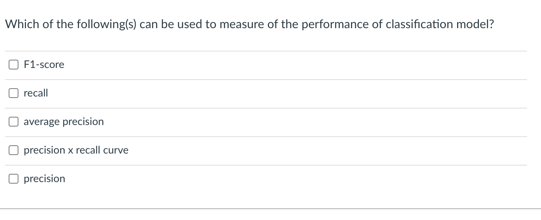Check the precision x recall curve checkbox

click(x=14, y=150)
